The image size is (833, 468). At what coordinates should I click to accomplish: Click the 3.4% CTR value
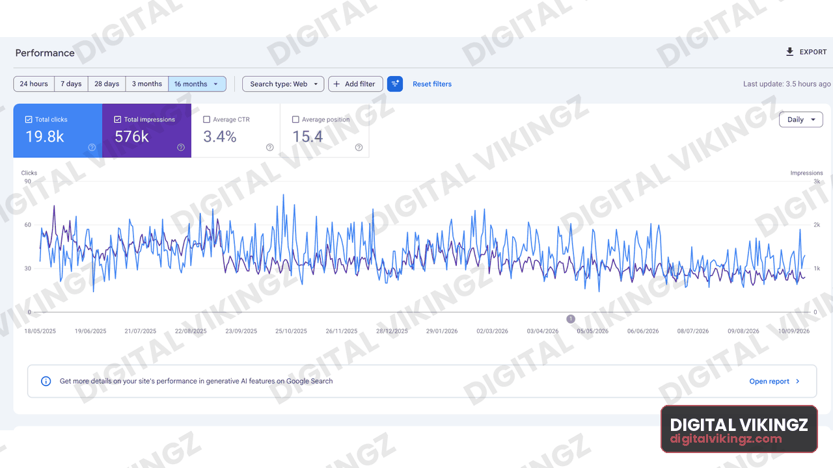(x=220, y=136)
